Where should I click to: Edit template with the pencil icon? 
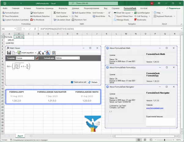37,58
